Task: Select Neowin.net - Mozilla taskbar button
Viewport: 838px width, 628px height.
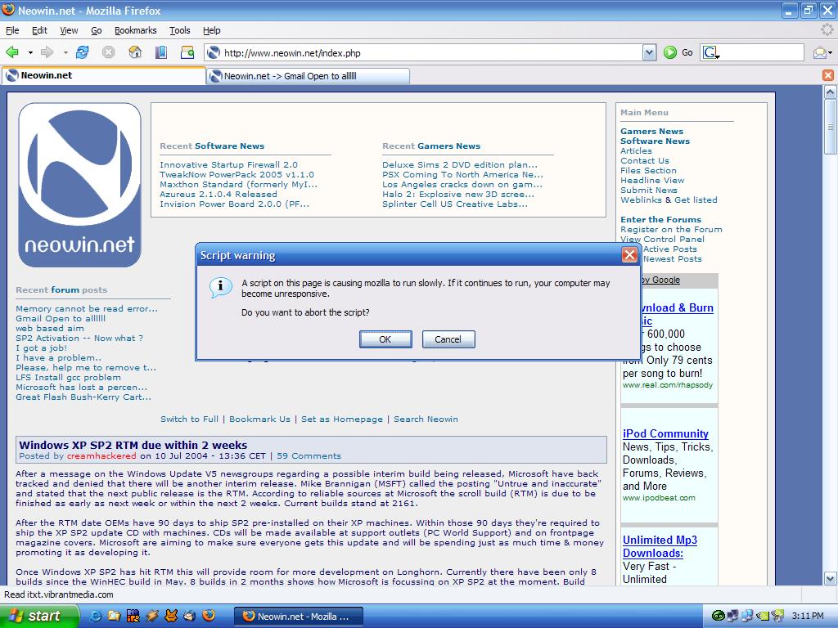Action: pos(298,617)
